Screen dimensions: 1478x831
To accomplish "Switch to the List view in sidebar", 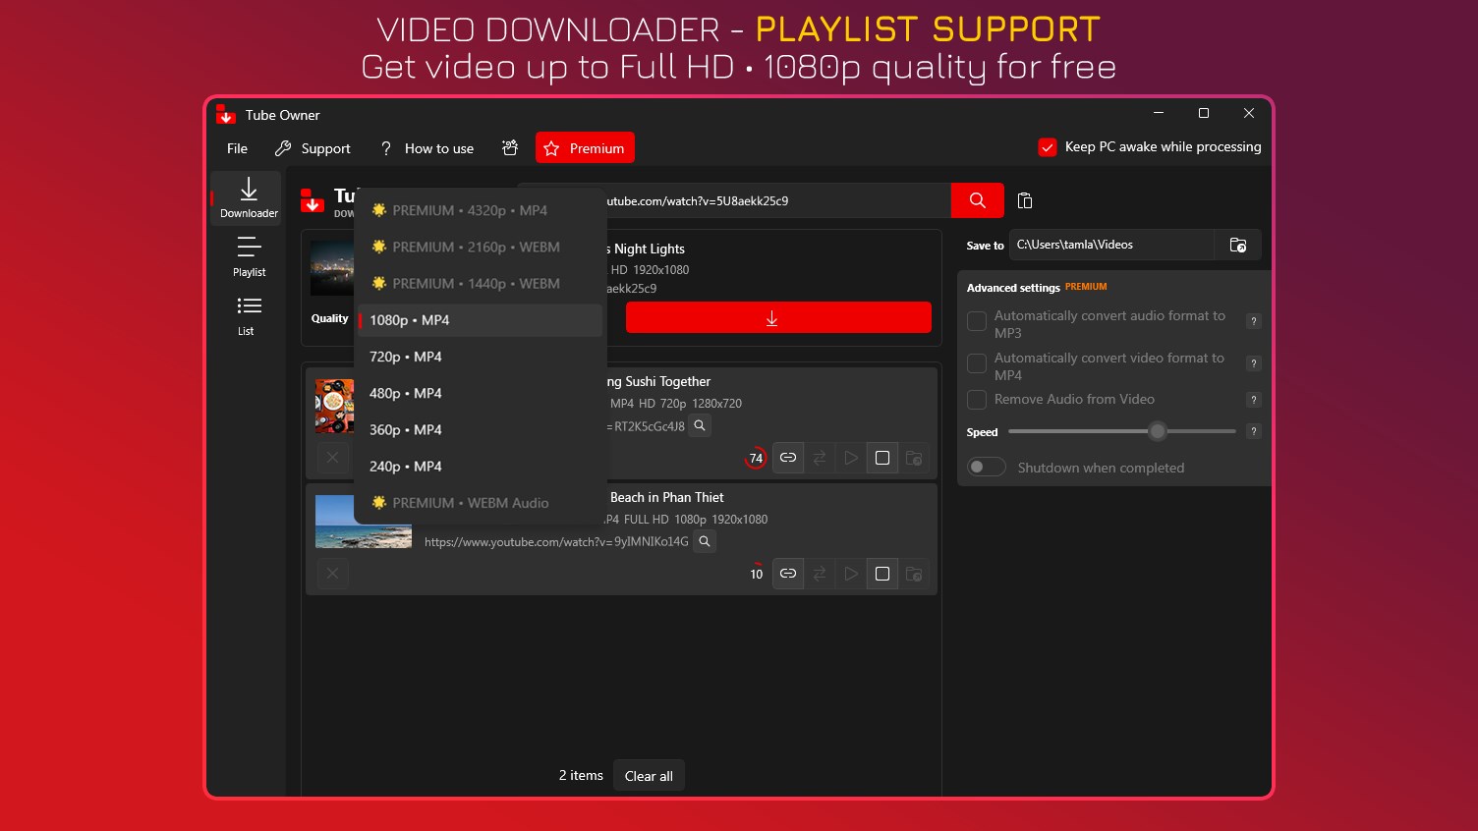I will [247, 314].
